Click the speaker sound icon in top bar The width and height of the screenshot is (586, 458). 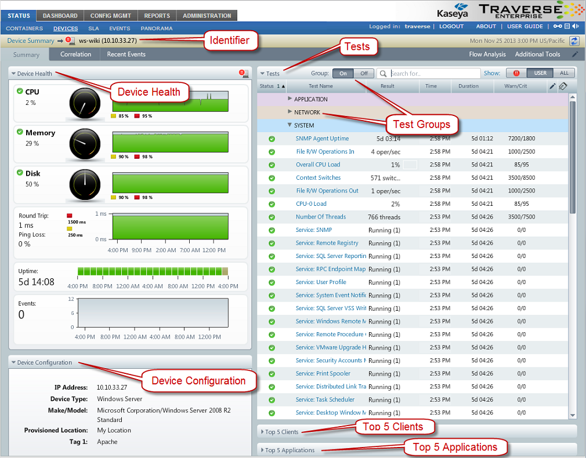point(575,26)
